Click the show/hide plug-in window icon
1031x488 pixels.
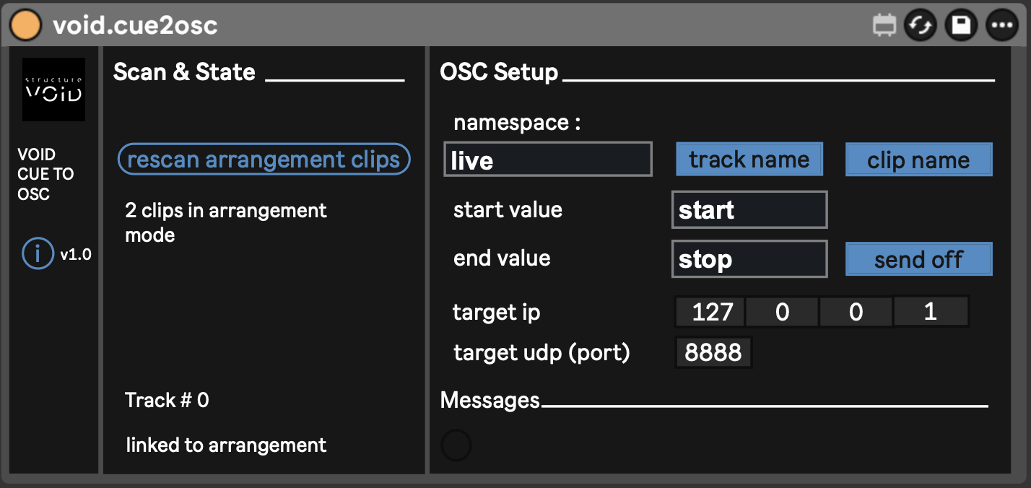tap(884, 25)
